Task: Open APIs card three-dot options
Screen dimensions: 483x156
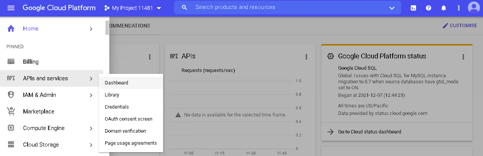Action: pos(306,57)
